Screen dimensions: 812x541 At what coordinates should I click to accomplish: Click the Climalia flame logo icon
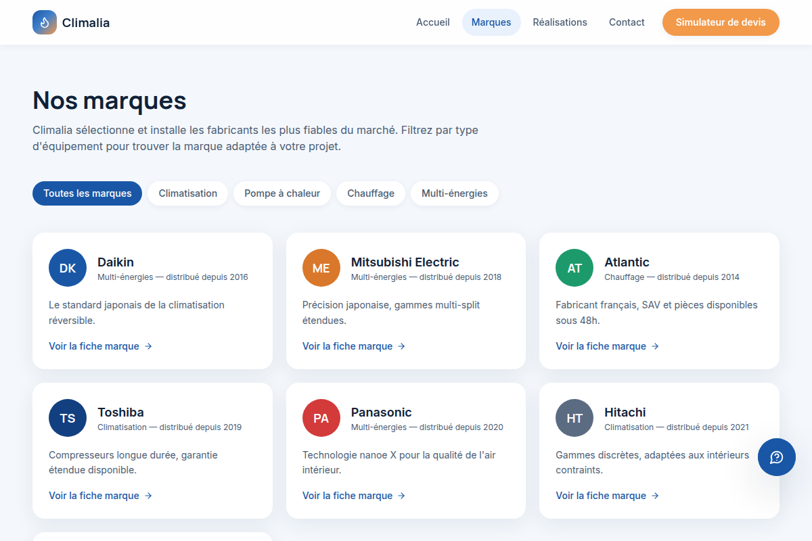tap(45, 22)
